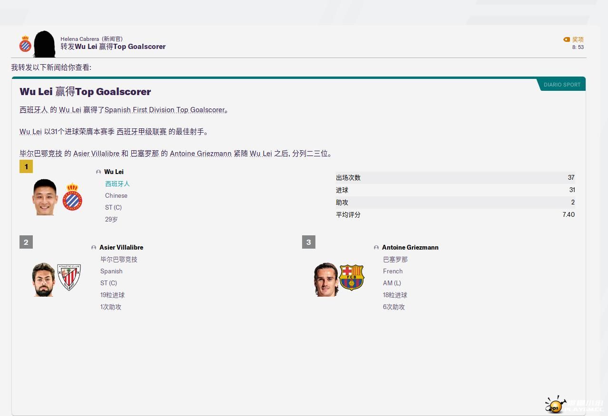Screen dimensions: 608x416
Task: Open Asier Villalibre's face portrait
Action: click(43, 279)
